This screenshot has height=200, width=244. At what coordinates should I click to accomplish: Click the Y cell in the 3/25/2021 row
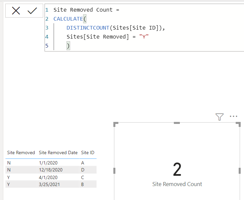pos(9,184)
